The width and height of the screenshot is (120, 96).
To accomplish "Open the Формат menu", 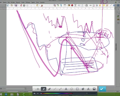I will [18, 2].
